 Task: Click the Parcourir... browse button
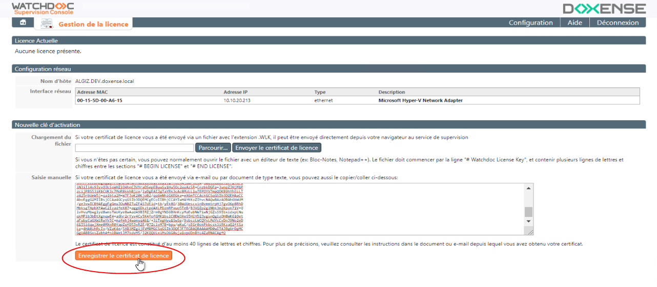(x=213, y=148)
